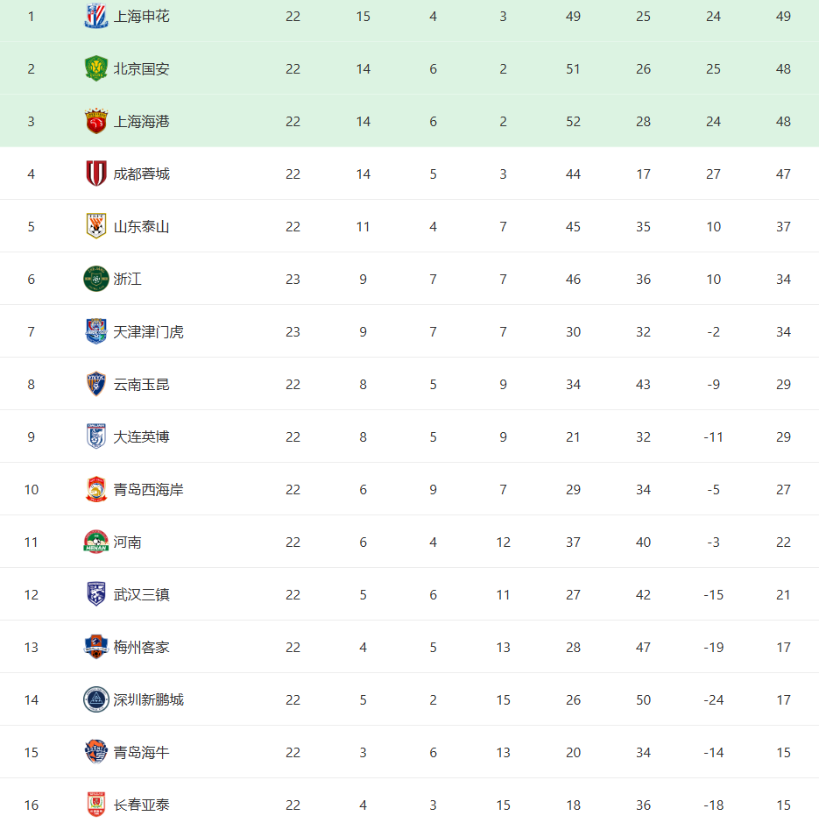
Task: Click the 大连英博 team logo
Action: [x=95, y=437]
